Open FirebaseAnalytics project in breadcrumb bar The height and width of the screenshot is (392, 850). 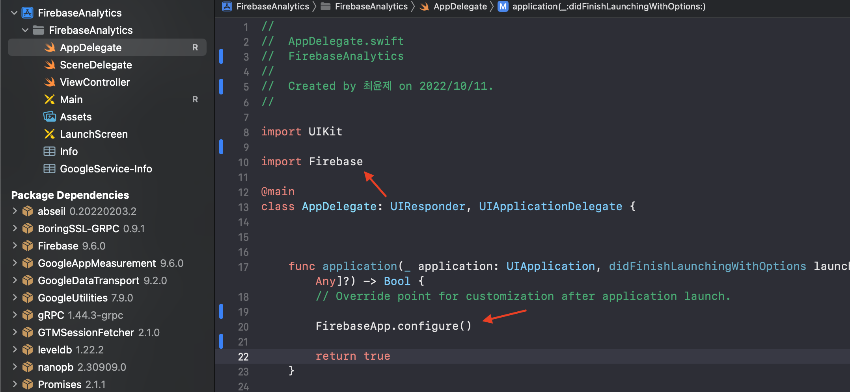tap(273, 6)
